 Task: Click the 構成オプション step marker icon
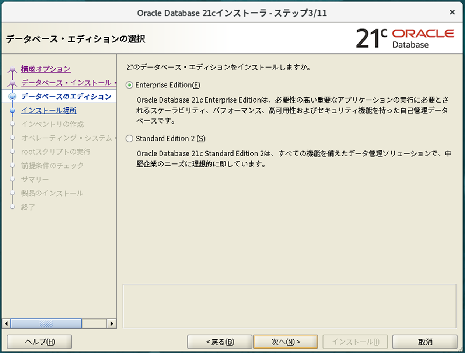[x=13, y=69]
